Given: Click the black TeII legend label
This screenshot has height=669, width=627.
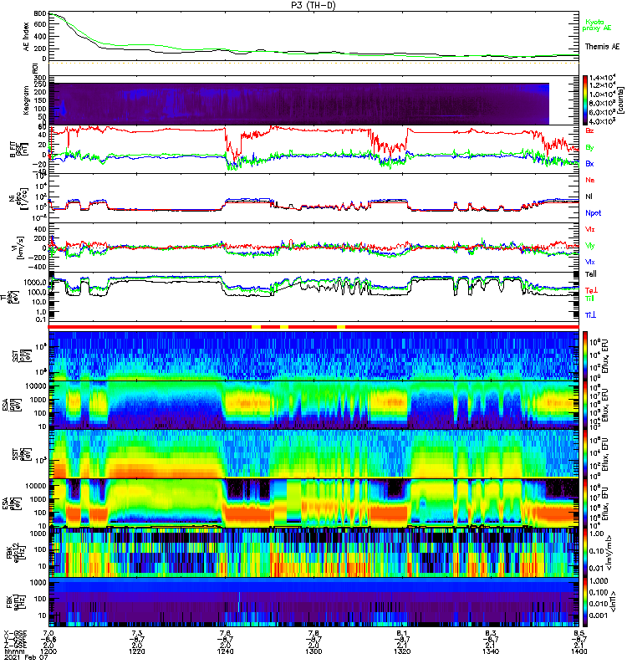Looking at the screenshot, I should (x=591, y=274).
